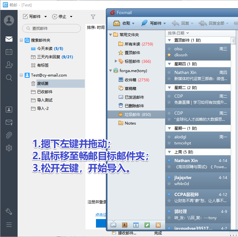Open the contacts list icon in sidebar
238x237 pixels.
coord(9,65)
